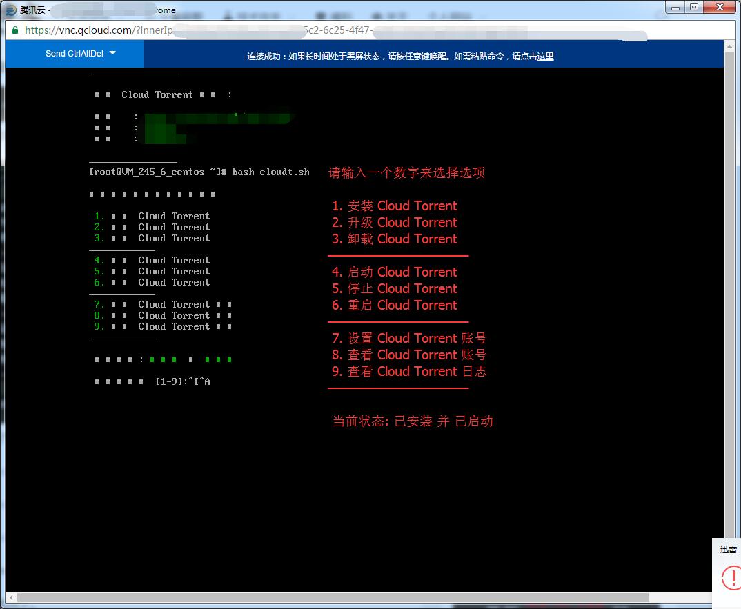
Task: Click terminal menu row 1 Cloud Torrent
Action: pos(152,216)
